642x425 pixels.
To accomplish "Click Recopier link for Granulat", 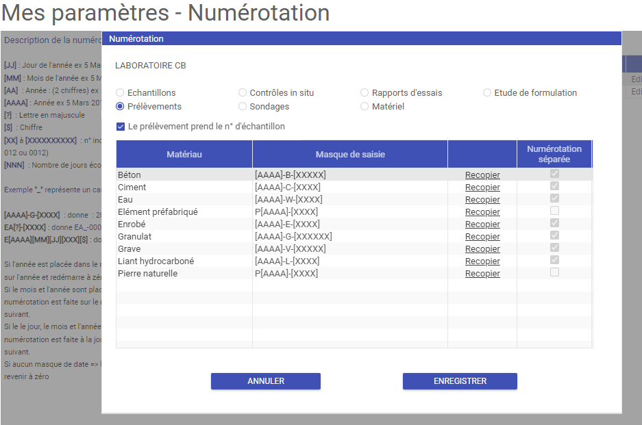I will (482, 236).
